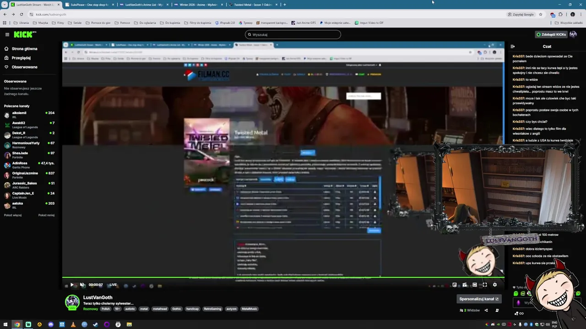Viewport: 586px width, 329px height.
Task: Open the Pomoce do gier bookmarks folder
Action: pos(98,22)
